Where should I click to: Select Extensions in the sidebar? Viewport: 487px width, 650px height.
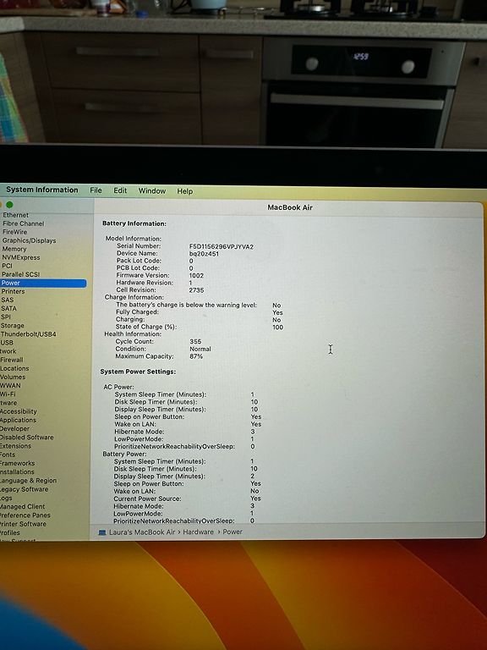tap(16, 446)
